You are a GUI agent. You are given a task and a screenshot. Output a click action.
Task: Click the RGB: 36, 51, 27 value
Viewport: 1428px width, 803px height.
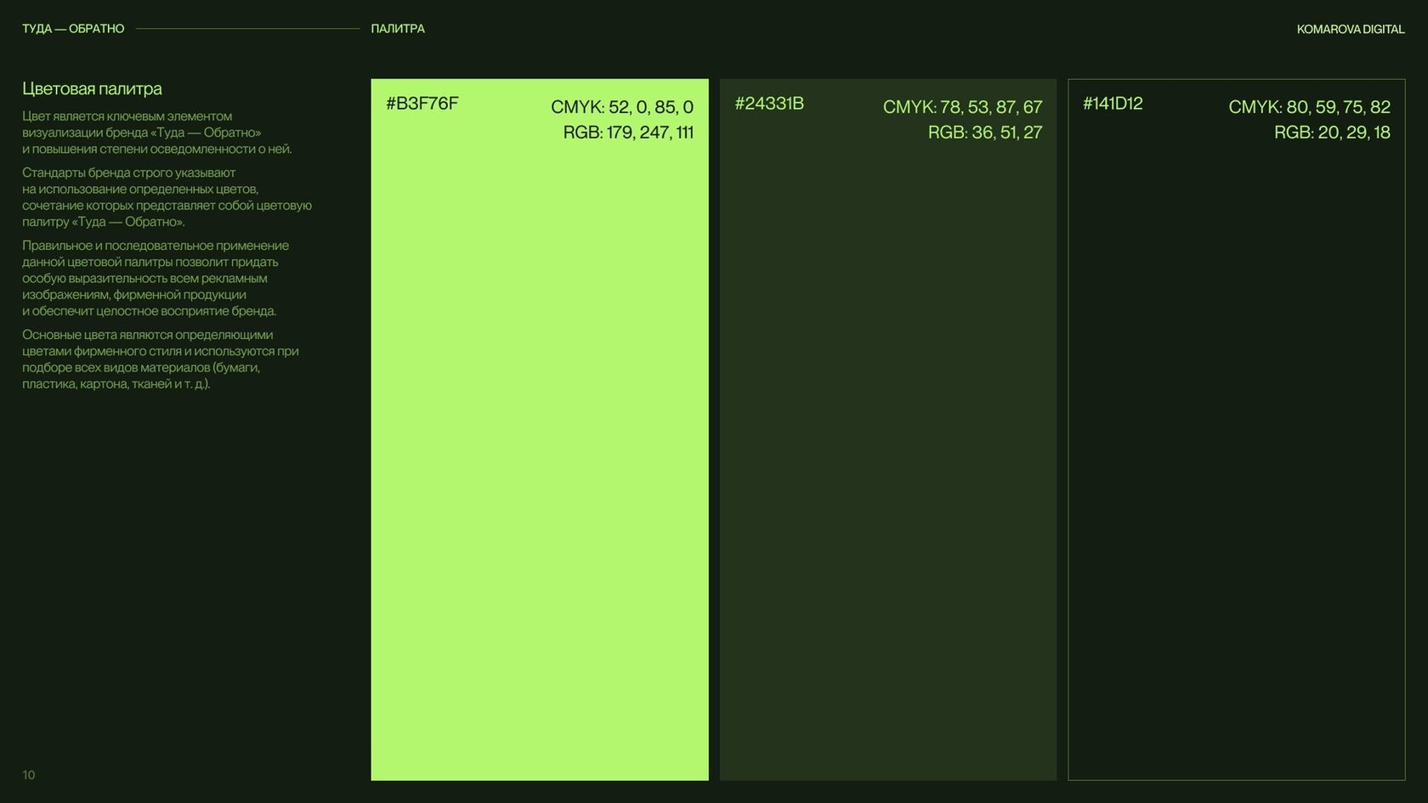coord(985,133)
